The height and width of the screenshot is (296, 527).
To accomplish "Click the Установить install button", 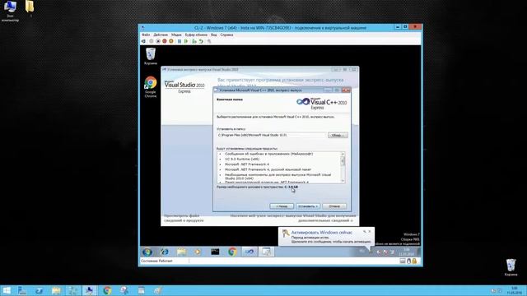I will pyautogui.click(x=308, y=206).
